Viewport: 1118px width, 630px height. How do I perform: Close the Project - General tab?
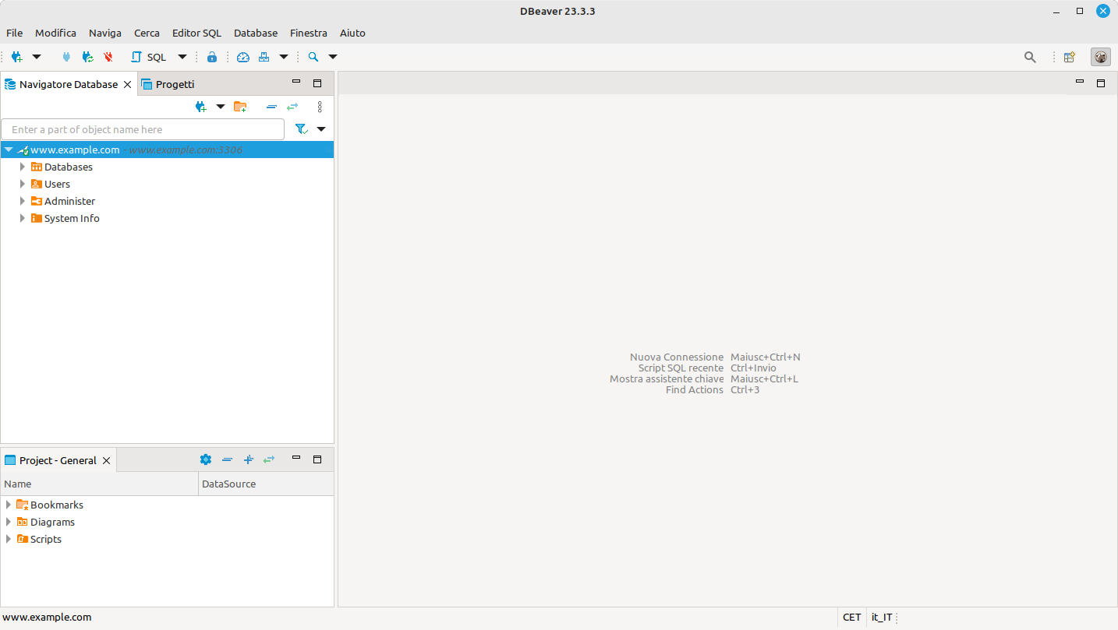tap(107, 460)
